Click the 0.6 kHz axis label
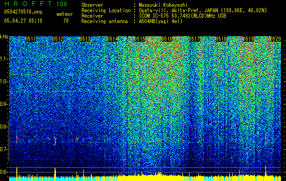The image size is (286, 181). pyautogui.click(x=4, y=172)
